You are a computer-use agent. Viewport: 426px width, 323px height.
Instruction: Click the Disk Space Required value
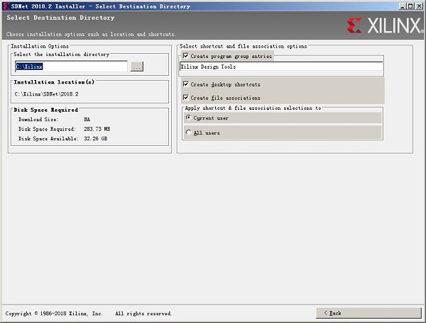[97, 129]
